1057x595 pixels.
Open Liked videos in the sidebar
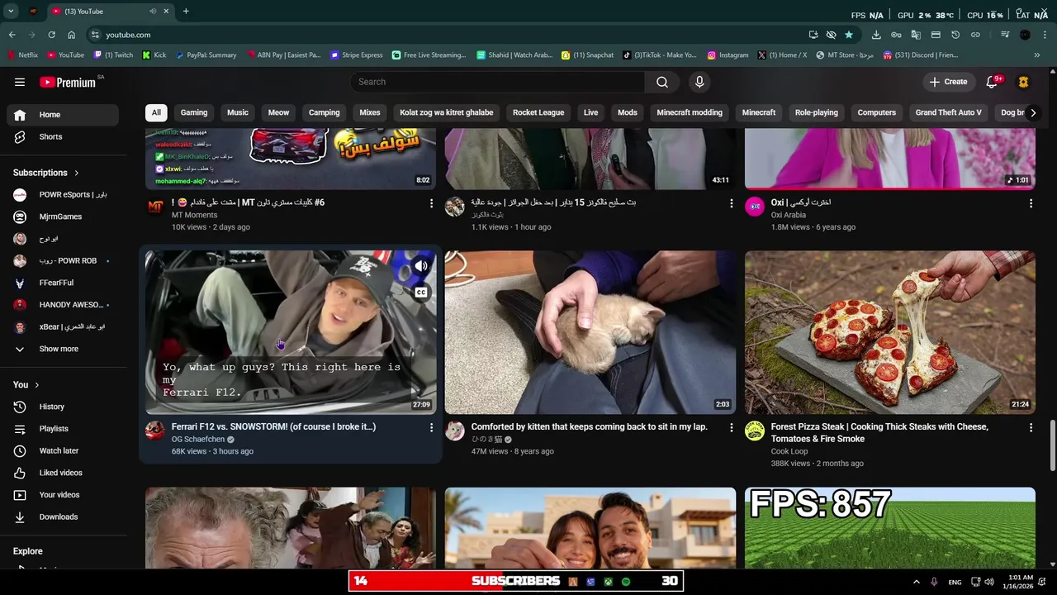[63, 473]
